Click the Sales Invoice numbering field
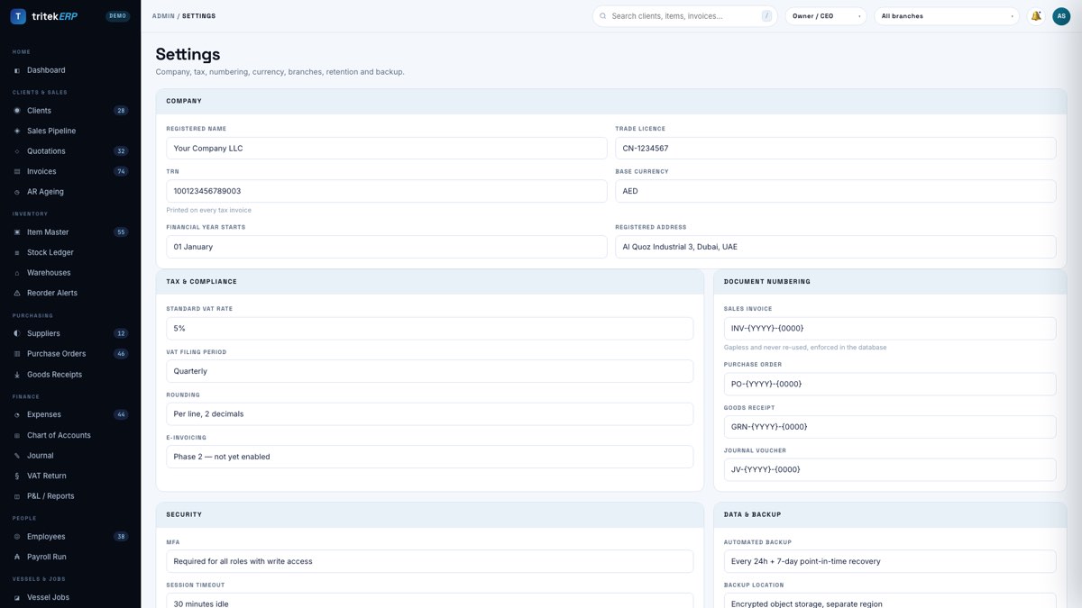 pos(890,328)
